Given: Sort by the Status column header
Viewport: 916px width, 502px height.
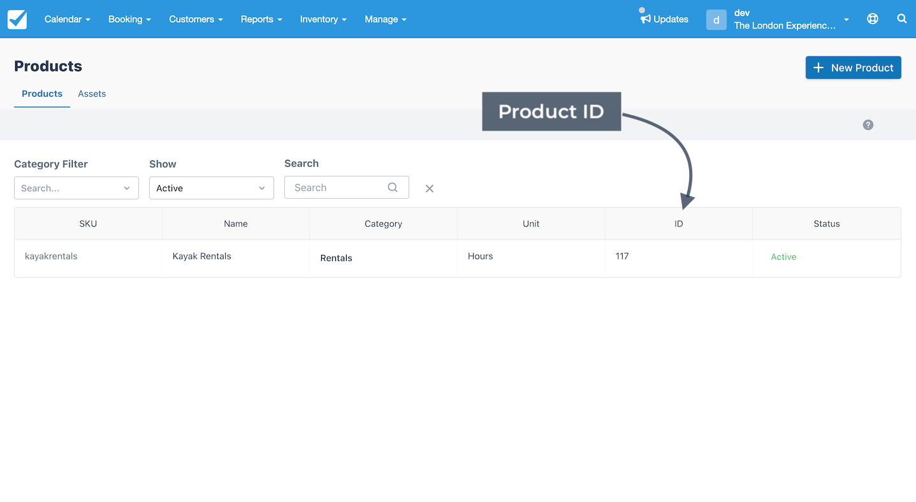Looking at the screenshot, I should click(827, 224).
